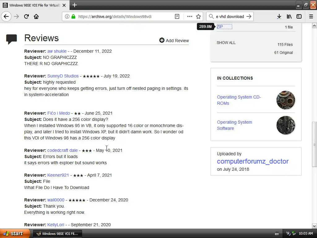317x238 pixels.
Task: Open the Firefox hamburger menu
Action: 311,16
